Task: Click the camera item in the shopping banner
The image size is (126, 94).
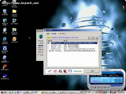Action: pos(60,71)
